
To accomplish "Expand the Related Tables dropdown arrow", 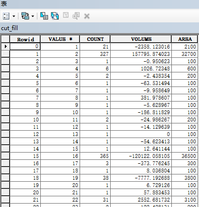I will tap(33, 16).
